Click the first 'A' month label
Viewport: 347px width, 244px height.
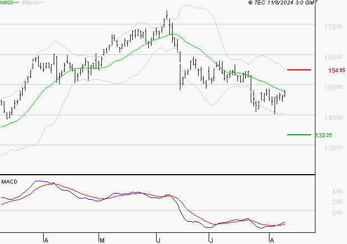click(x=46, y=240)
